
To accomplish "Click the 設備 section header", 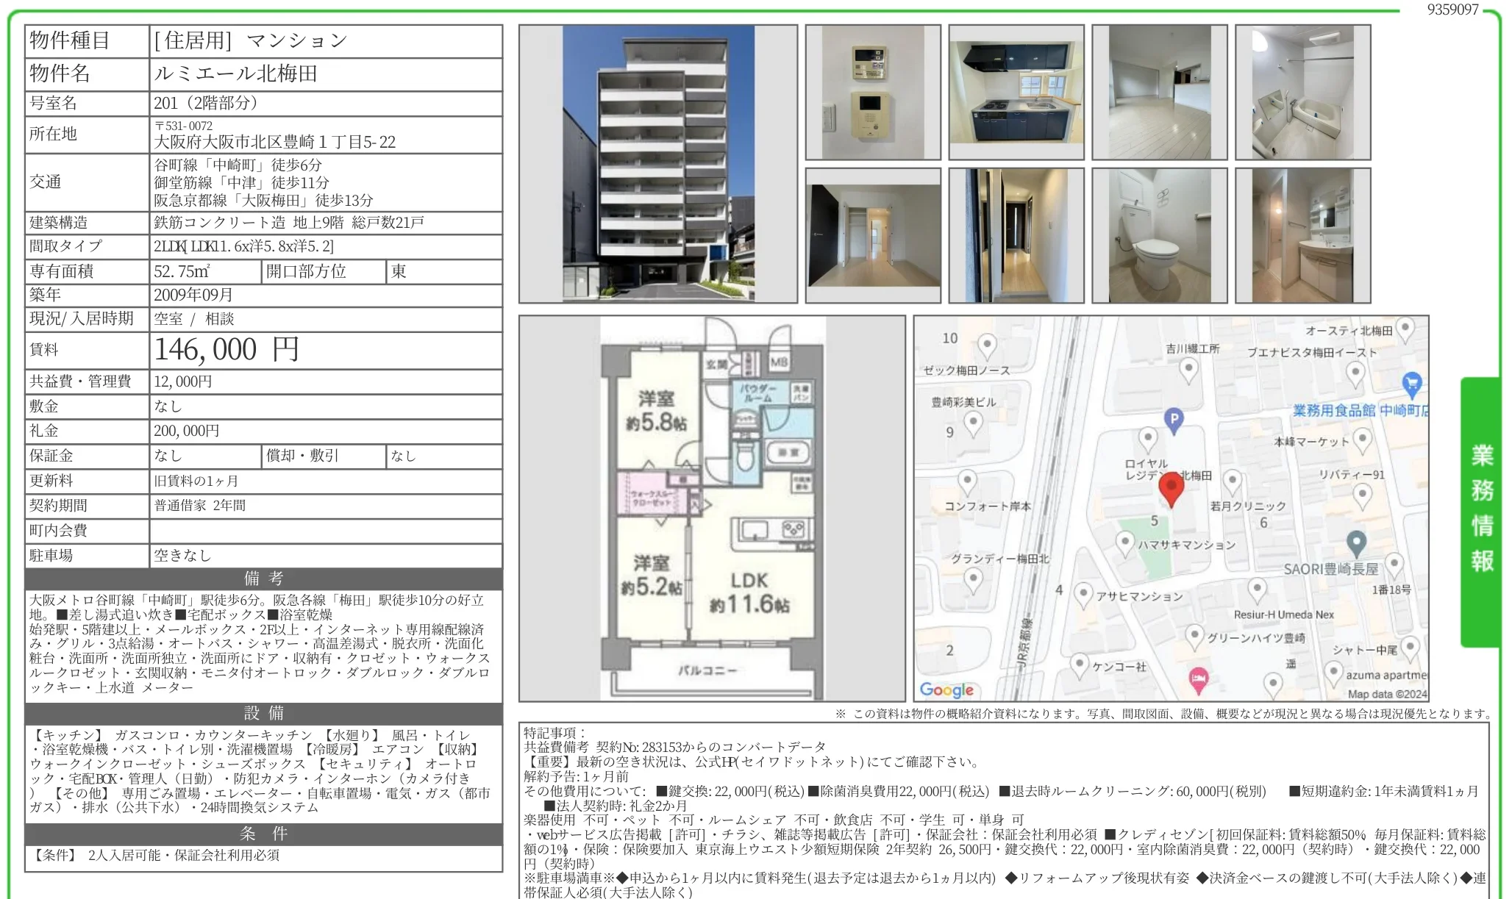I will pos(263,713).
